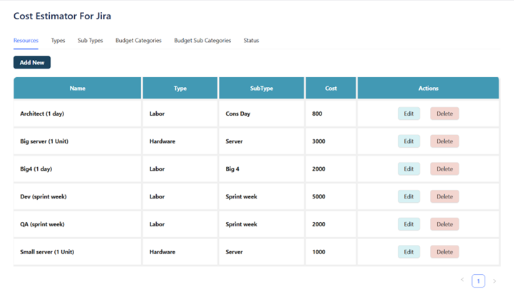
Task: Edit the Dev (sprint week) resource
Action: pos(408,196)
